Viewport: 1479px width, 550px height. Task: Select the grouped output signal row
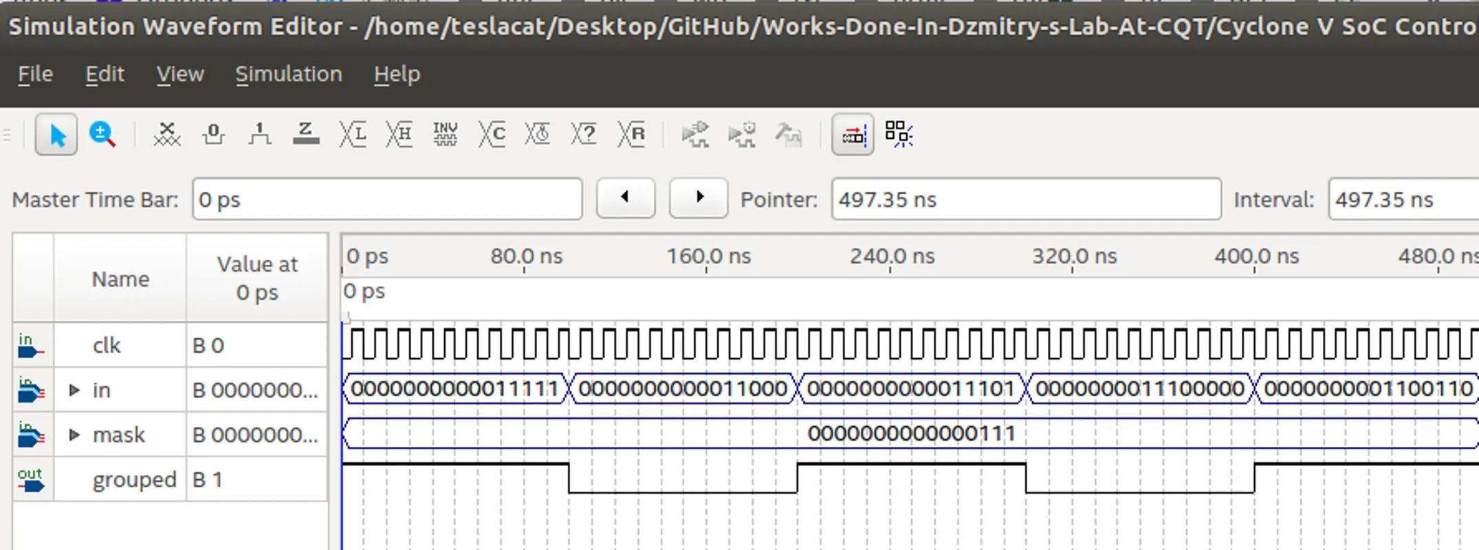click(170, 479)
